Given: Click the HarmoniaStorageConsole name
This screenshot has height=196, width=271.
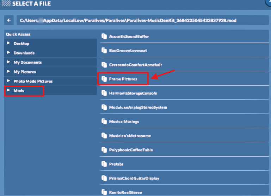Looking at the screenshot, I should tap(133, 93).
